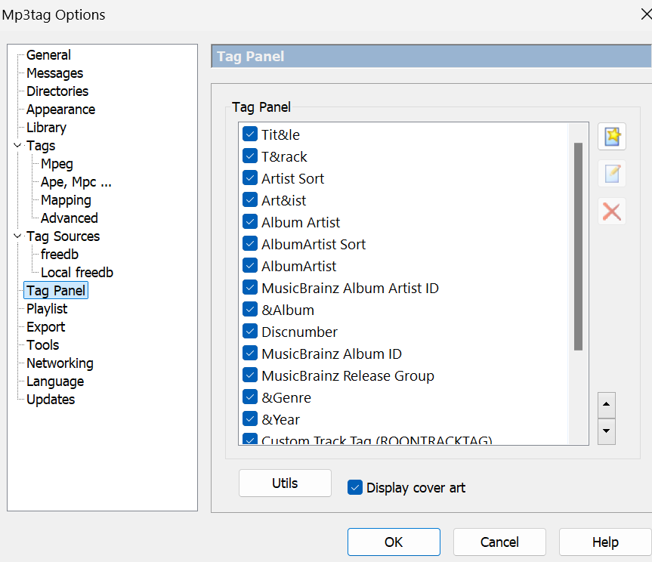The image size is (652, 562).
Task: Select Mapping under Tags
Action: pos(66,200)
